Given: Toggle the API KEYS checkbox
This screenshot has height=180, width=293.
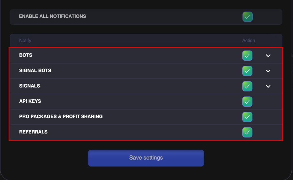Looking at the screenshot, I should tap(247, 102).
